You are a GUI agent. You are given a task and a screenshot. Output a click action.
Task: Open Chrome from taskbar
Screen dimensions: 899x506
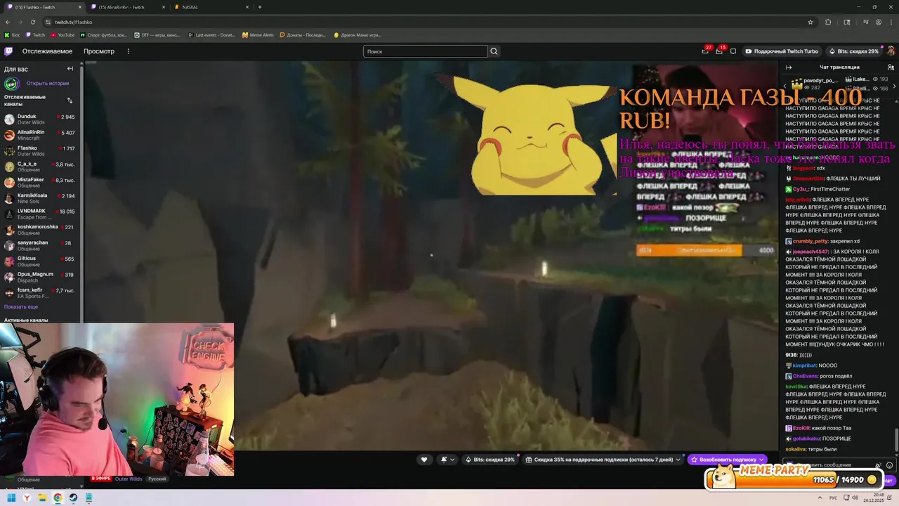(58, 498)
